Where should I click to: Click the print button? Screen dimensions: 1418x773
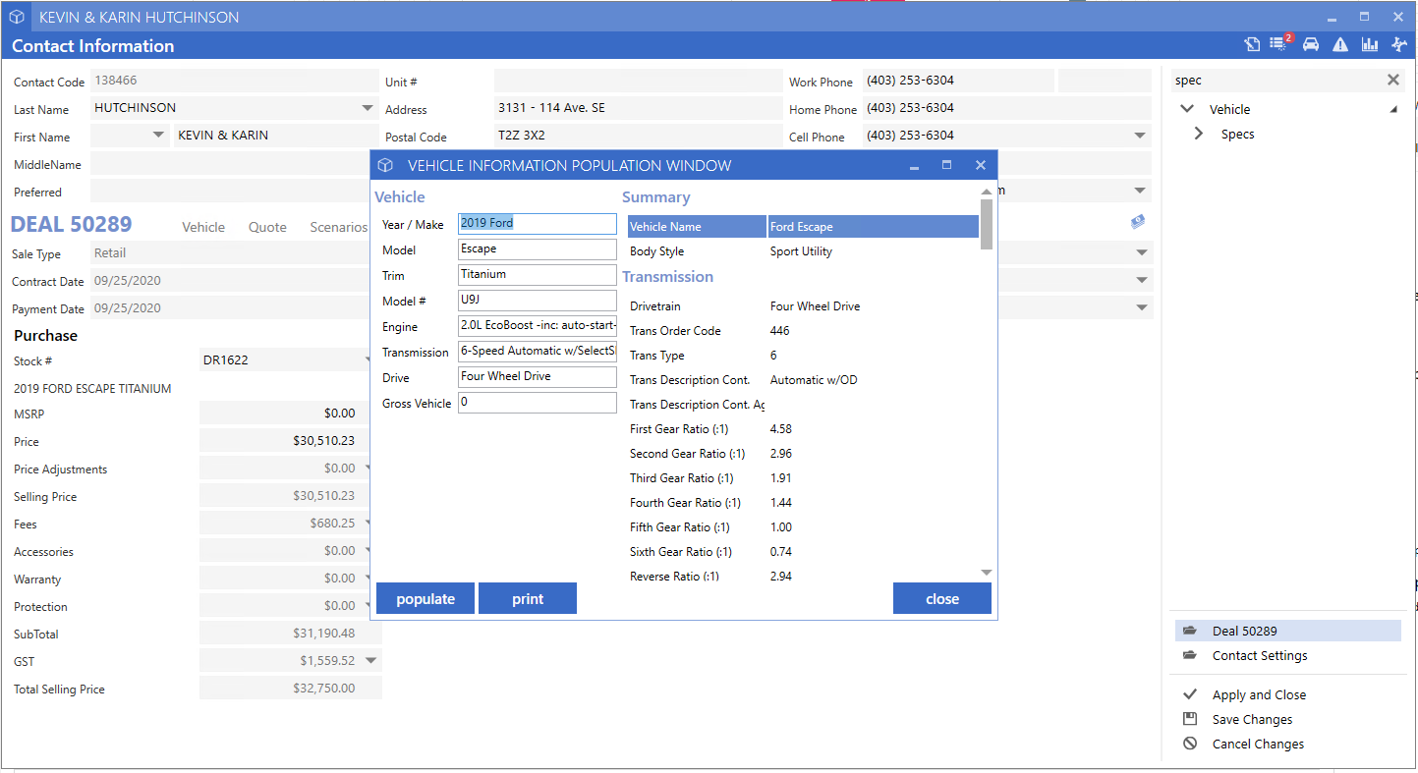coord(528,598)
